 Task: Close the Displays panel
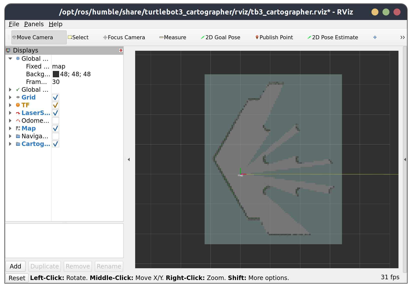coord(121,50)
